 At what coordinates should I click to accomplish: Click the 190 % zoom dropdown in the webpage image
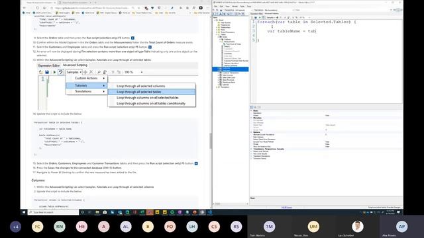(133, 72)
